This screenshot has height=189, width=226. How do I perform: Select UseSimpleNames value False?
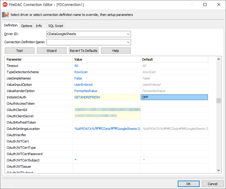pos(78,78)
